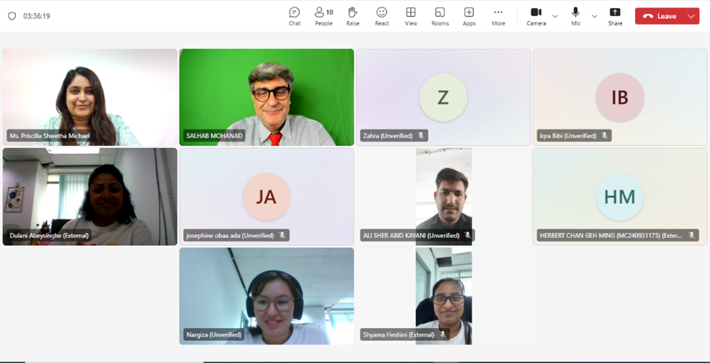Open the Chat panel
The width and height of the screenshot is (710, 363).
pyautogui.click(x=295, y=16)
